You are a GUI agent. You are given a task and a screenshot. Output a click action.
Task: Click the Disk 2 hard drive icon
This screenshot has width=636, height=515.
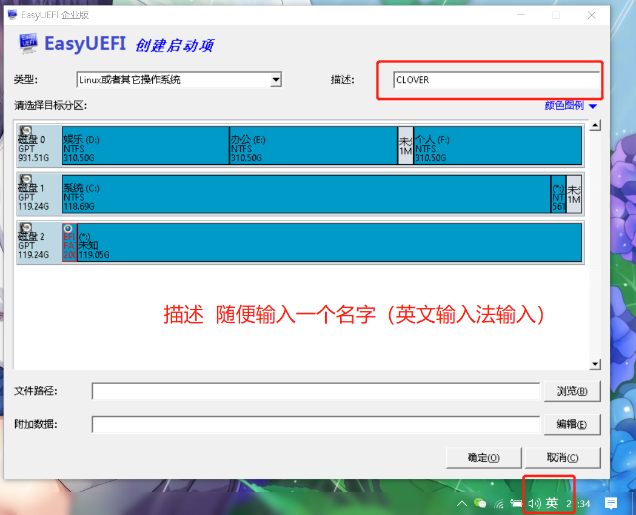[x=25, y=228]
